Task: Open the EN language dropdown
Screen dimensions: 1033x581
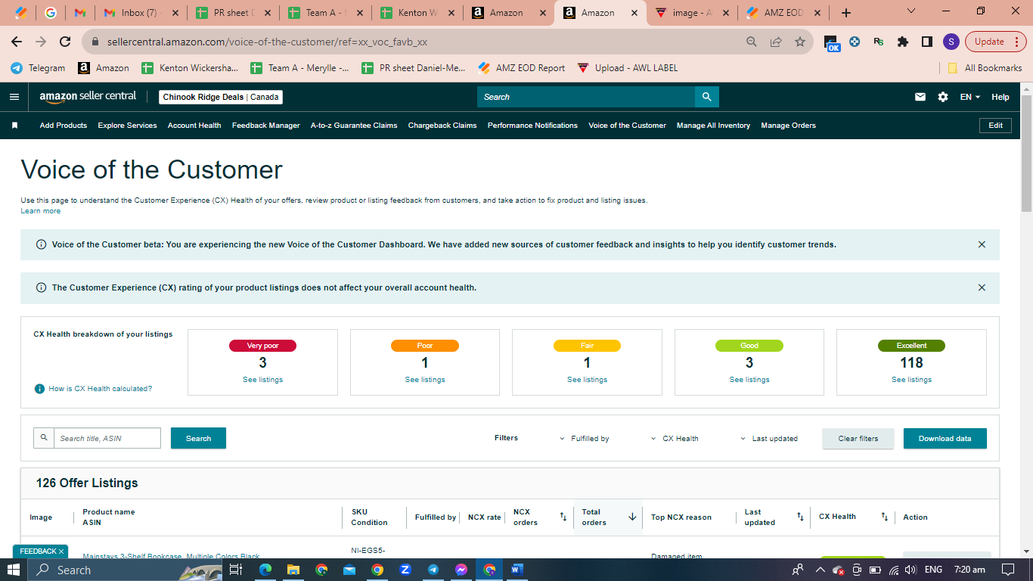Action: (970, 97)
